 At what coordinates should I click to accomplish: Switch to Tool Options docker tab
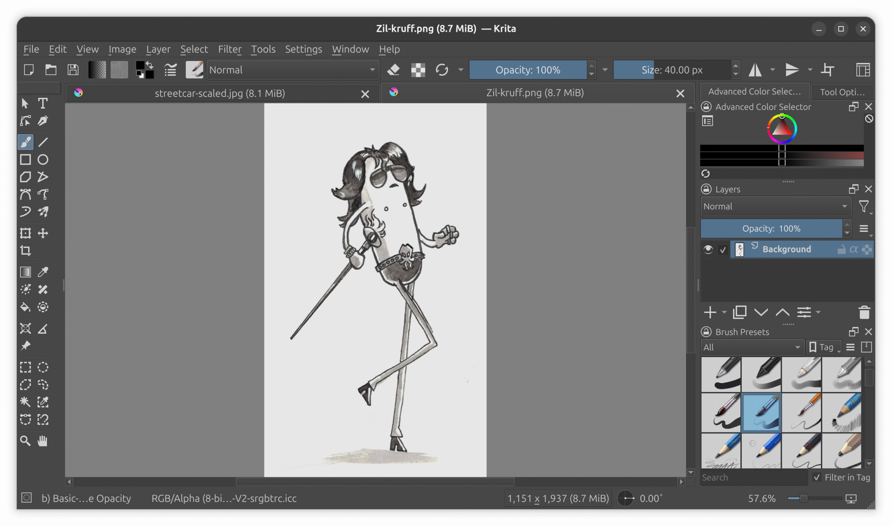842,92
